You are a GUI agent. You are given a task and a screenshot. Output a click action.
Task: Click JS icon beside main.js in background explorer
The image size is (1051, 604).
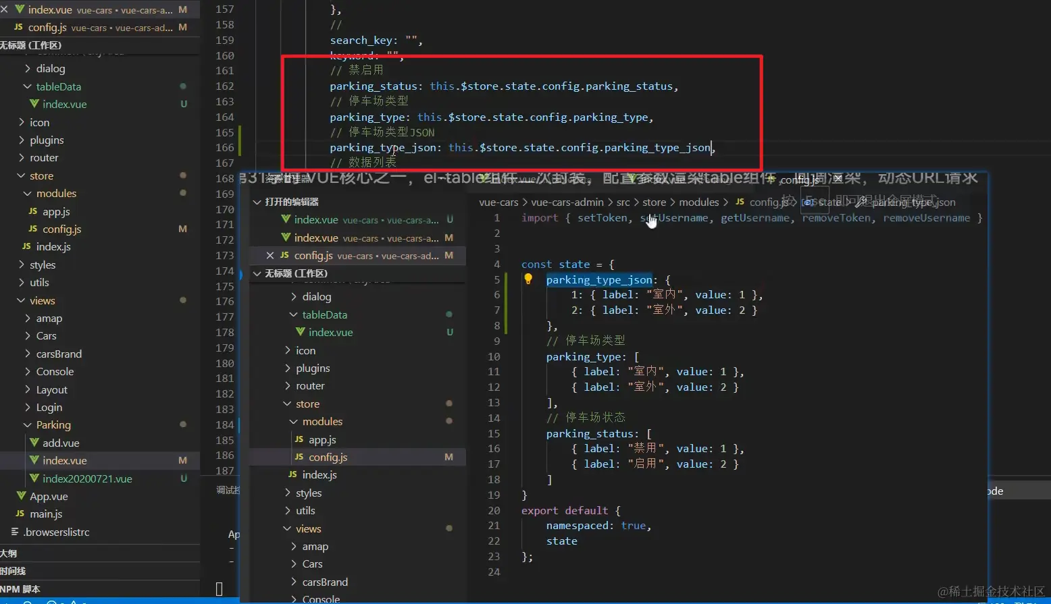coord(20,514)
